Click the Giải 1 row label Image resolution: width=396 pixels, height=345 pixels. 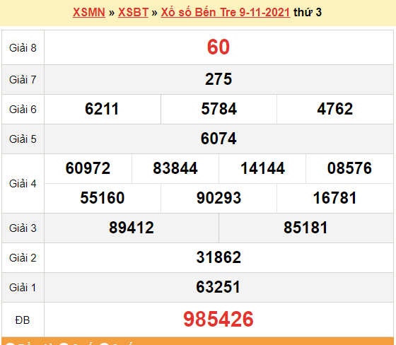(23, 288)
